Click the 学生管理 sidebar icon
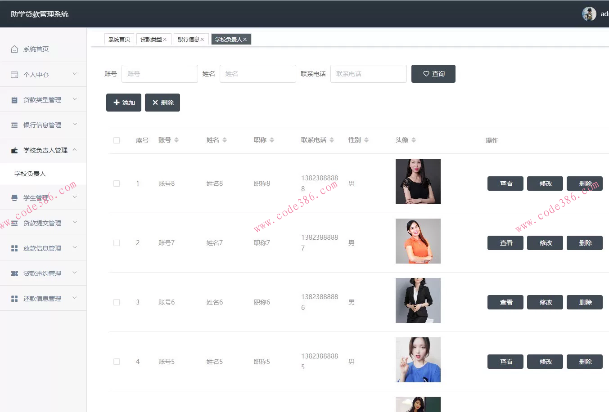Viewport: 609px width, 412px height. pyautogui.click(x=14, y=197)
